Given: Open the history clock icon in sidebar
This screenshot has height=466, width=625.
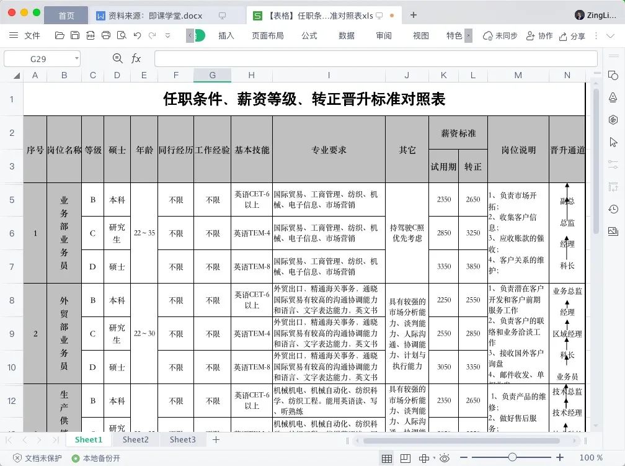Looking at the screenshot, I should (613, 208).
